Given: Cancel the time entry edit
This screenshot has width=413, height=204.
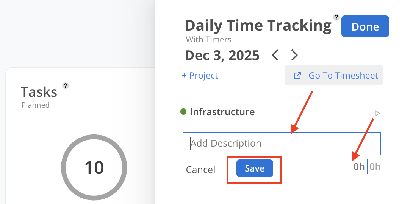Looking at the screenshot, I should coord(200,170).
